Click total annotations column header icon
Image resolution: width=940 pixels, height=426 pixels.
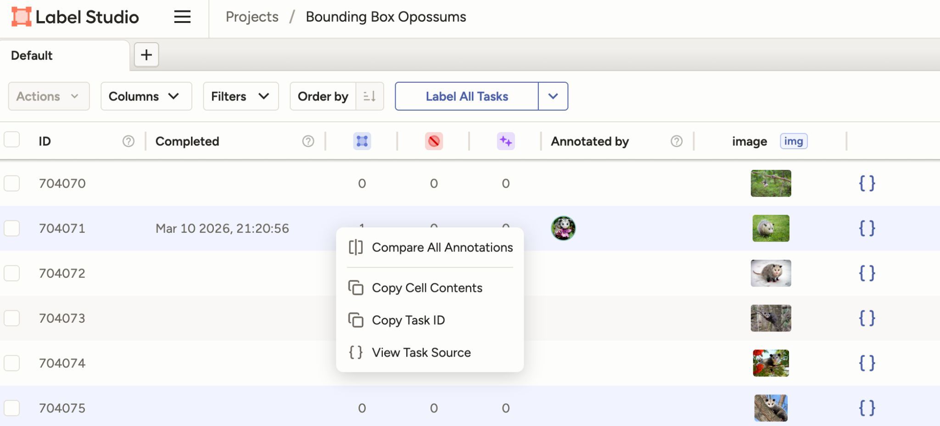point(362,141)
